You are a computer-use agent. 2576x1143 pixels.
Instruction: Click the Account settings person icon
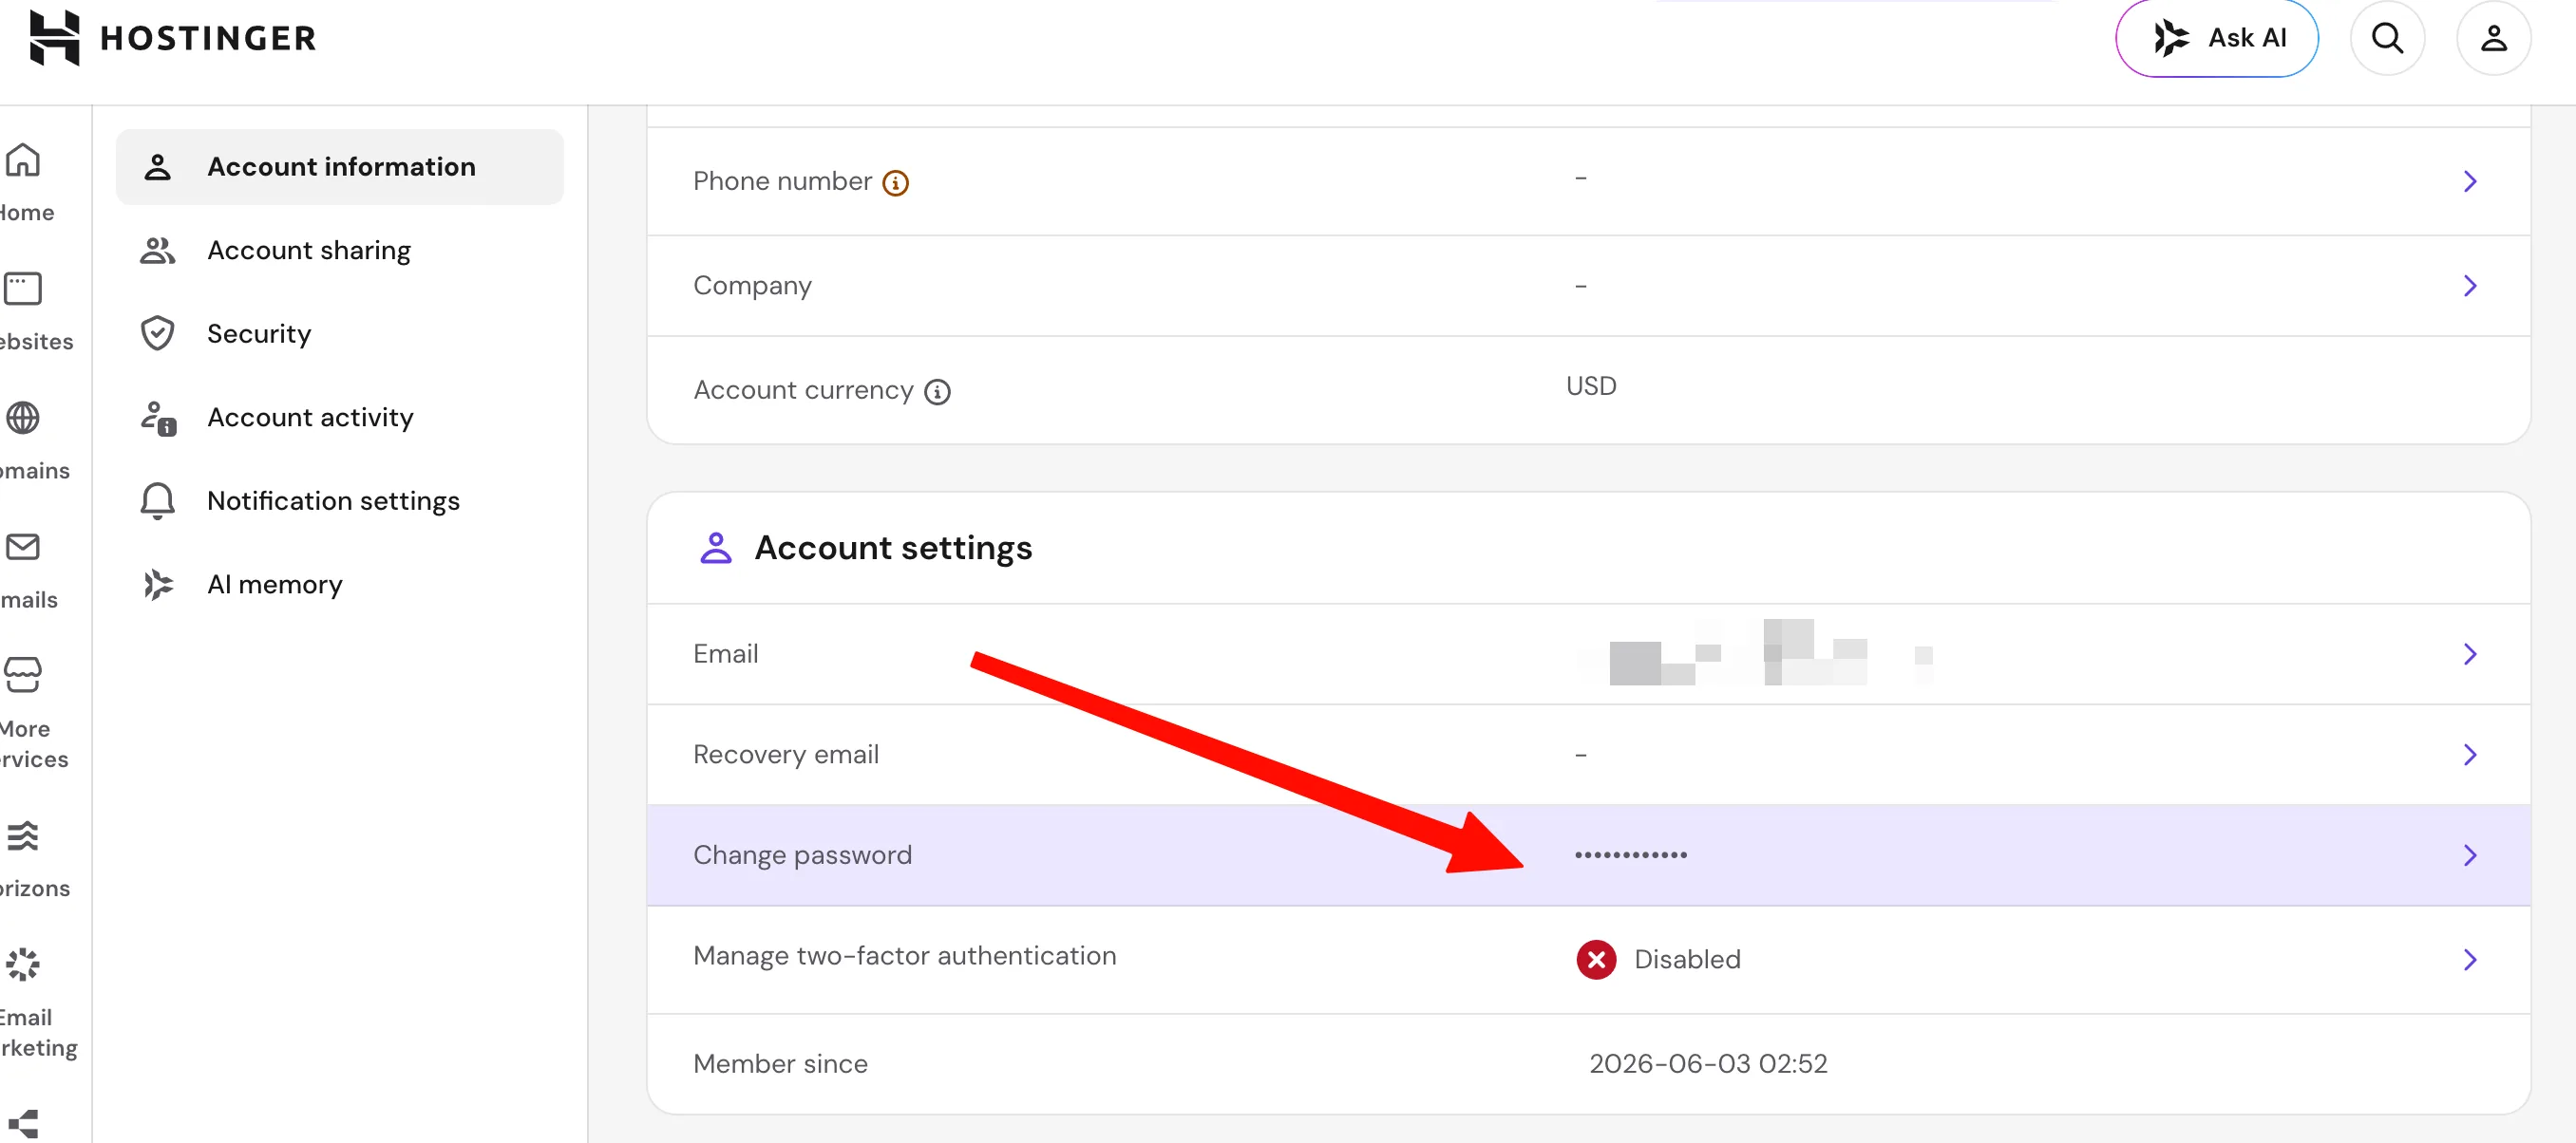pyautogui.click(x=716, y=548)
